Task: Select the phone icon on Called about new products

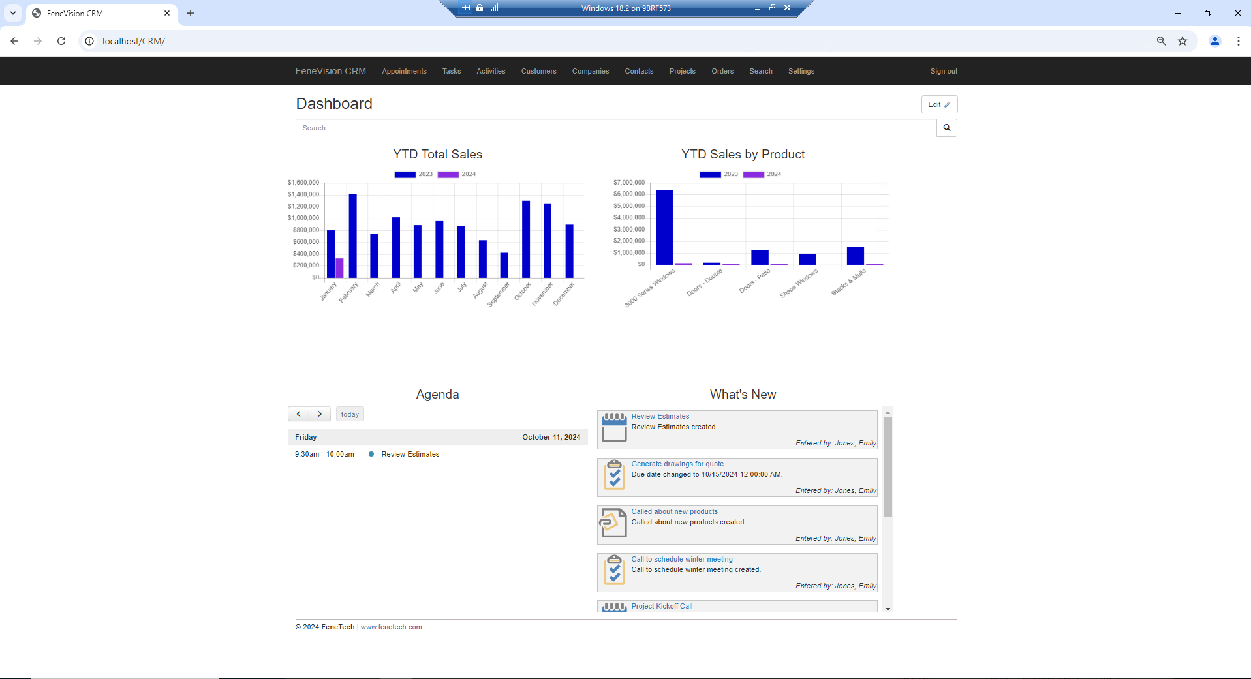Action: 612,523
